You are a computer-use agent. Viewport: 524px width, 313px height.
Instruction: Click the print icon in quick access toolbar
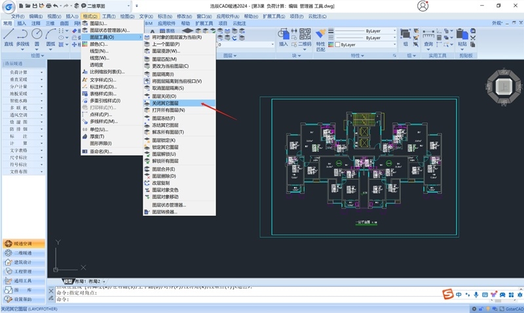(48, 6)
